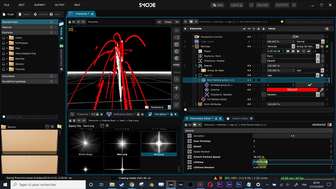The image size is (336, 189).
Task: Switch viewport to Mixed mode
Action: pos(168,22)
